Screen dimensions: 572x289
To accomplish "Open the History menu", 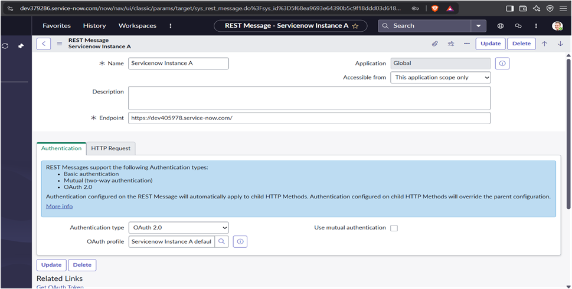I will pos(94,26).
